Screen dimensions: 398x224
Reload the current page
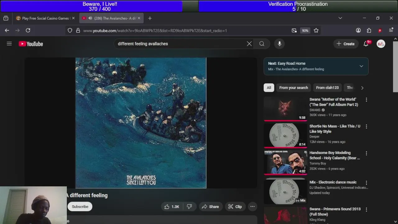(x=28, y=30)
